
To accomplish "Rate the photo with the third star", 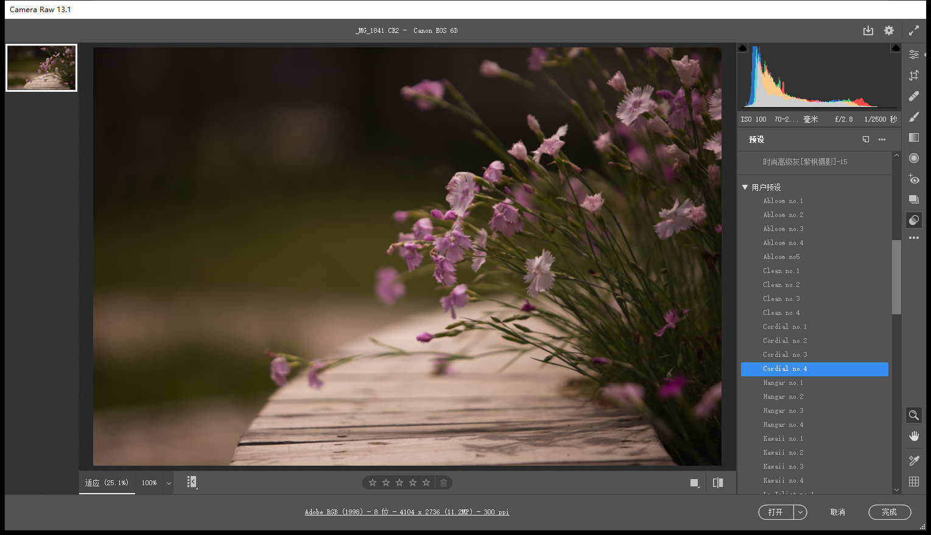I will point(399,483).
